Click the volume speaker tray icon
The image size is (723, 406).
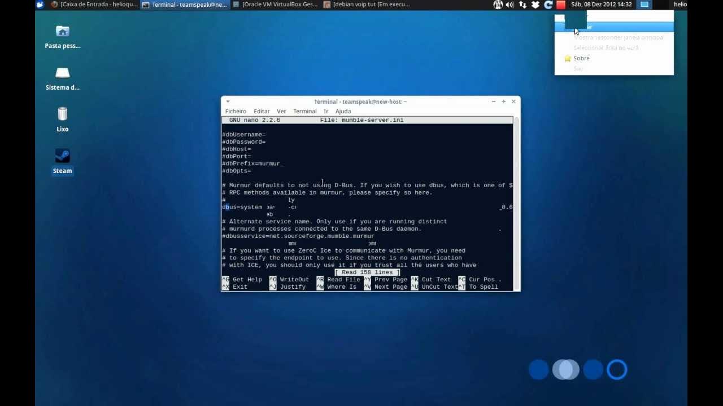[510, 5]
